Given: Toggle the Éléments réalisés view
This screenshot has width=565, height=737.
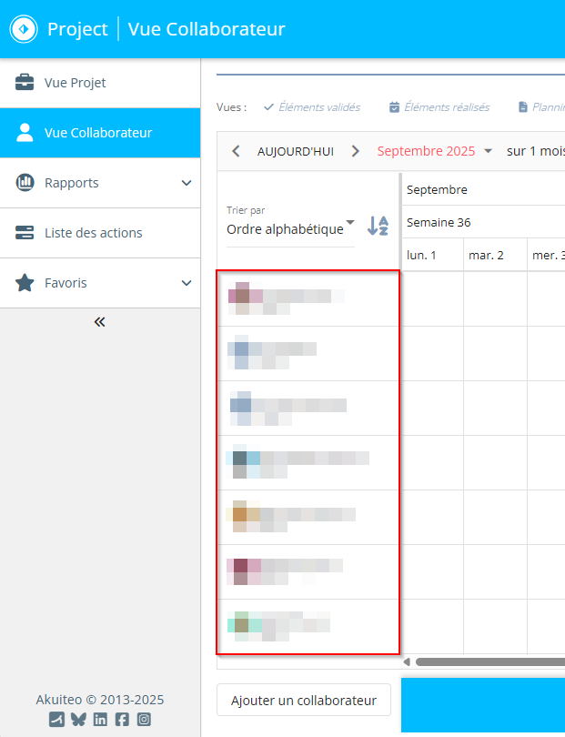Looking at the screenshot, I should 439,107.
